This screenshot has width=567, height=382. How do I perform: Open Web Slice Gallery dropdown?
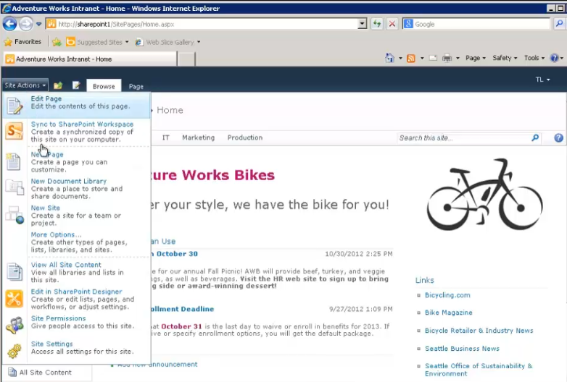click(167, 42)
